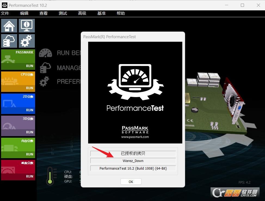
Task: Run the memory score test tile
Action: point(18,148)
